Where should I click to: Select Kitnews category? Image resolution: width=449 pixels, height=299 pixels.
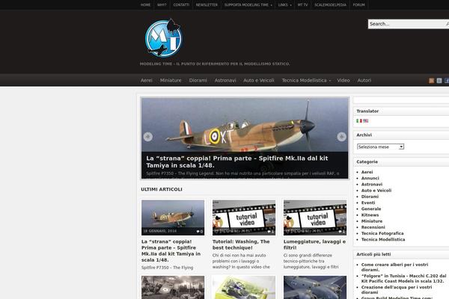coord(370,215)
